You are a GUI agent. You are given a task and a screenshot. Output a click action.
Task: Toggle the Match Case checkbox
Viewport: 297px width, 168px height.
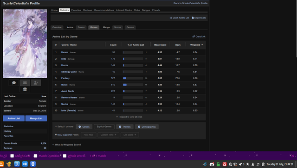(x=12, y=156)
